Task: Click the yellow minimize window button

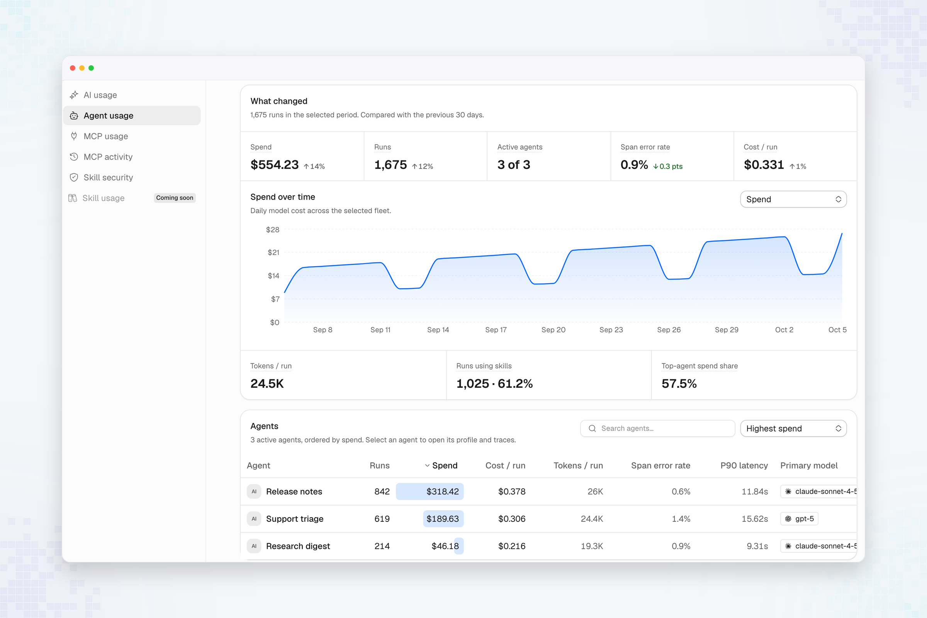Action: (x=82, y=68)
